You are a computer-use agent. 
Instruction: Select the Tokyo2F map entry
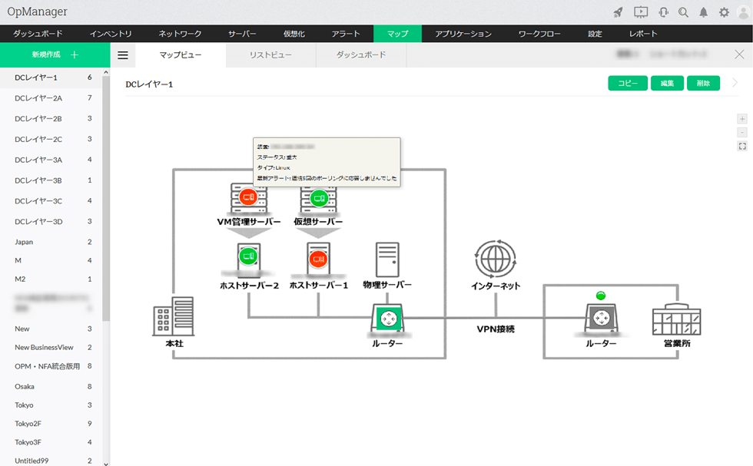click(x=51, y=424)
